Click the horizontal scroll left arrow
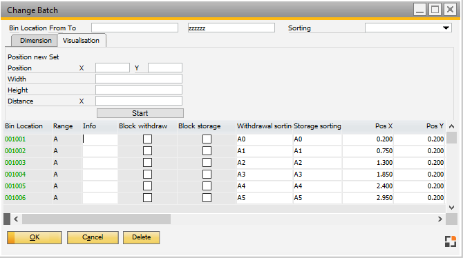Image resolution: width=463 pixels, height=258 pixels. pyautogui.click(x=16, y=219)
